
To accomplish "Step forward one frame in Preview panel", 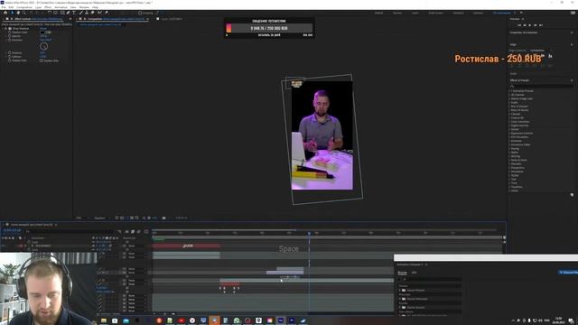I will pos(536,25).
